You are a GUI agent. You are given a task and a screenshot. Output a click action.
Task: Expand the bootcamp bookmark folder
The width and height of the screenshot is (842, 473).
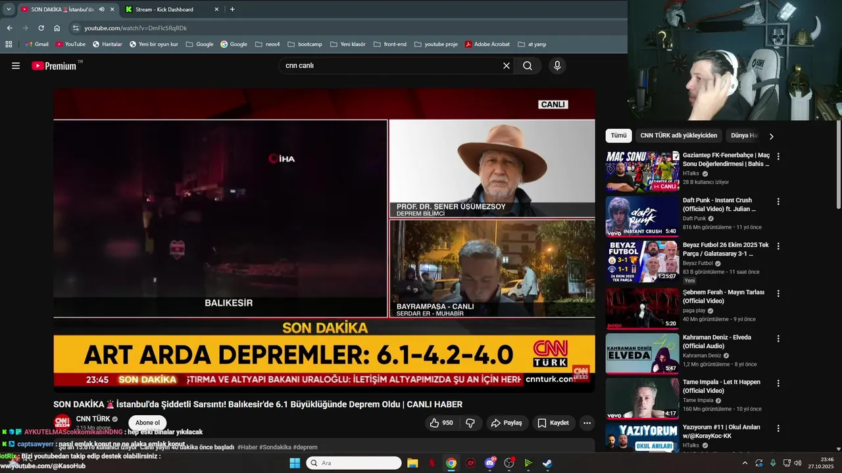tap(305, 44)
